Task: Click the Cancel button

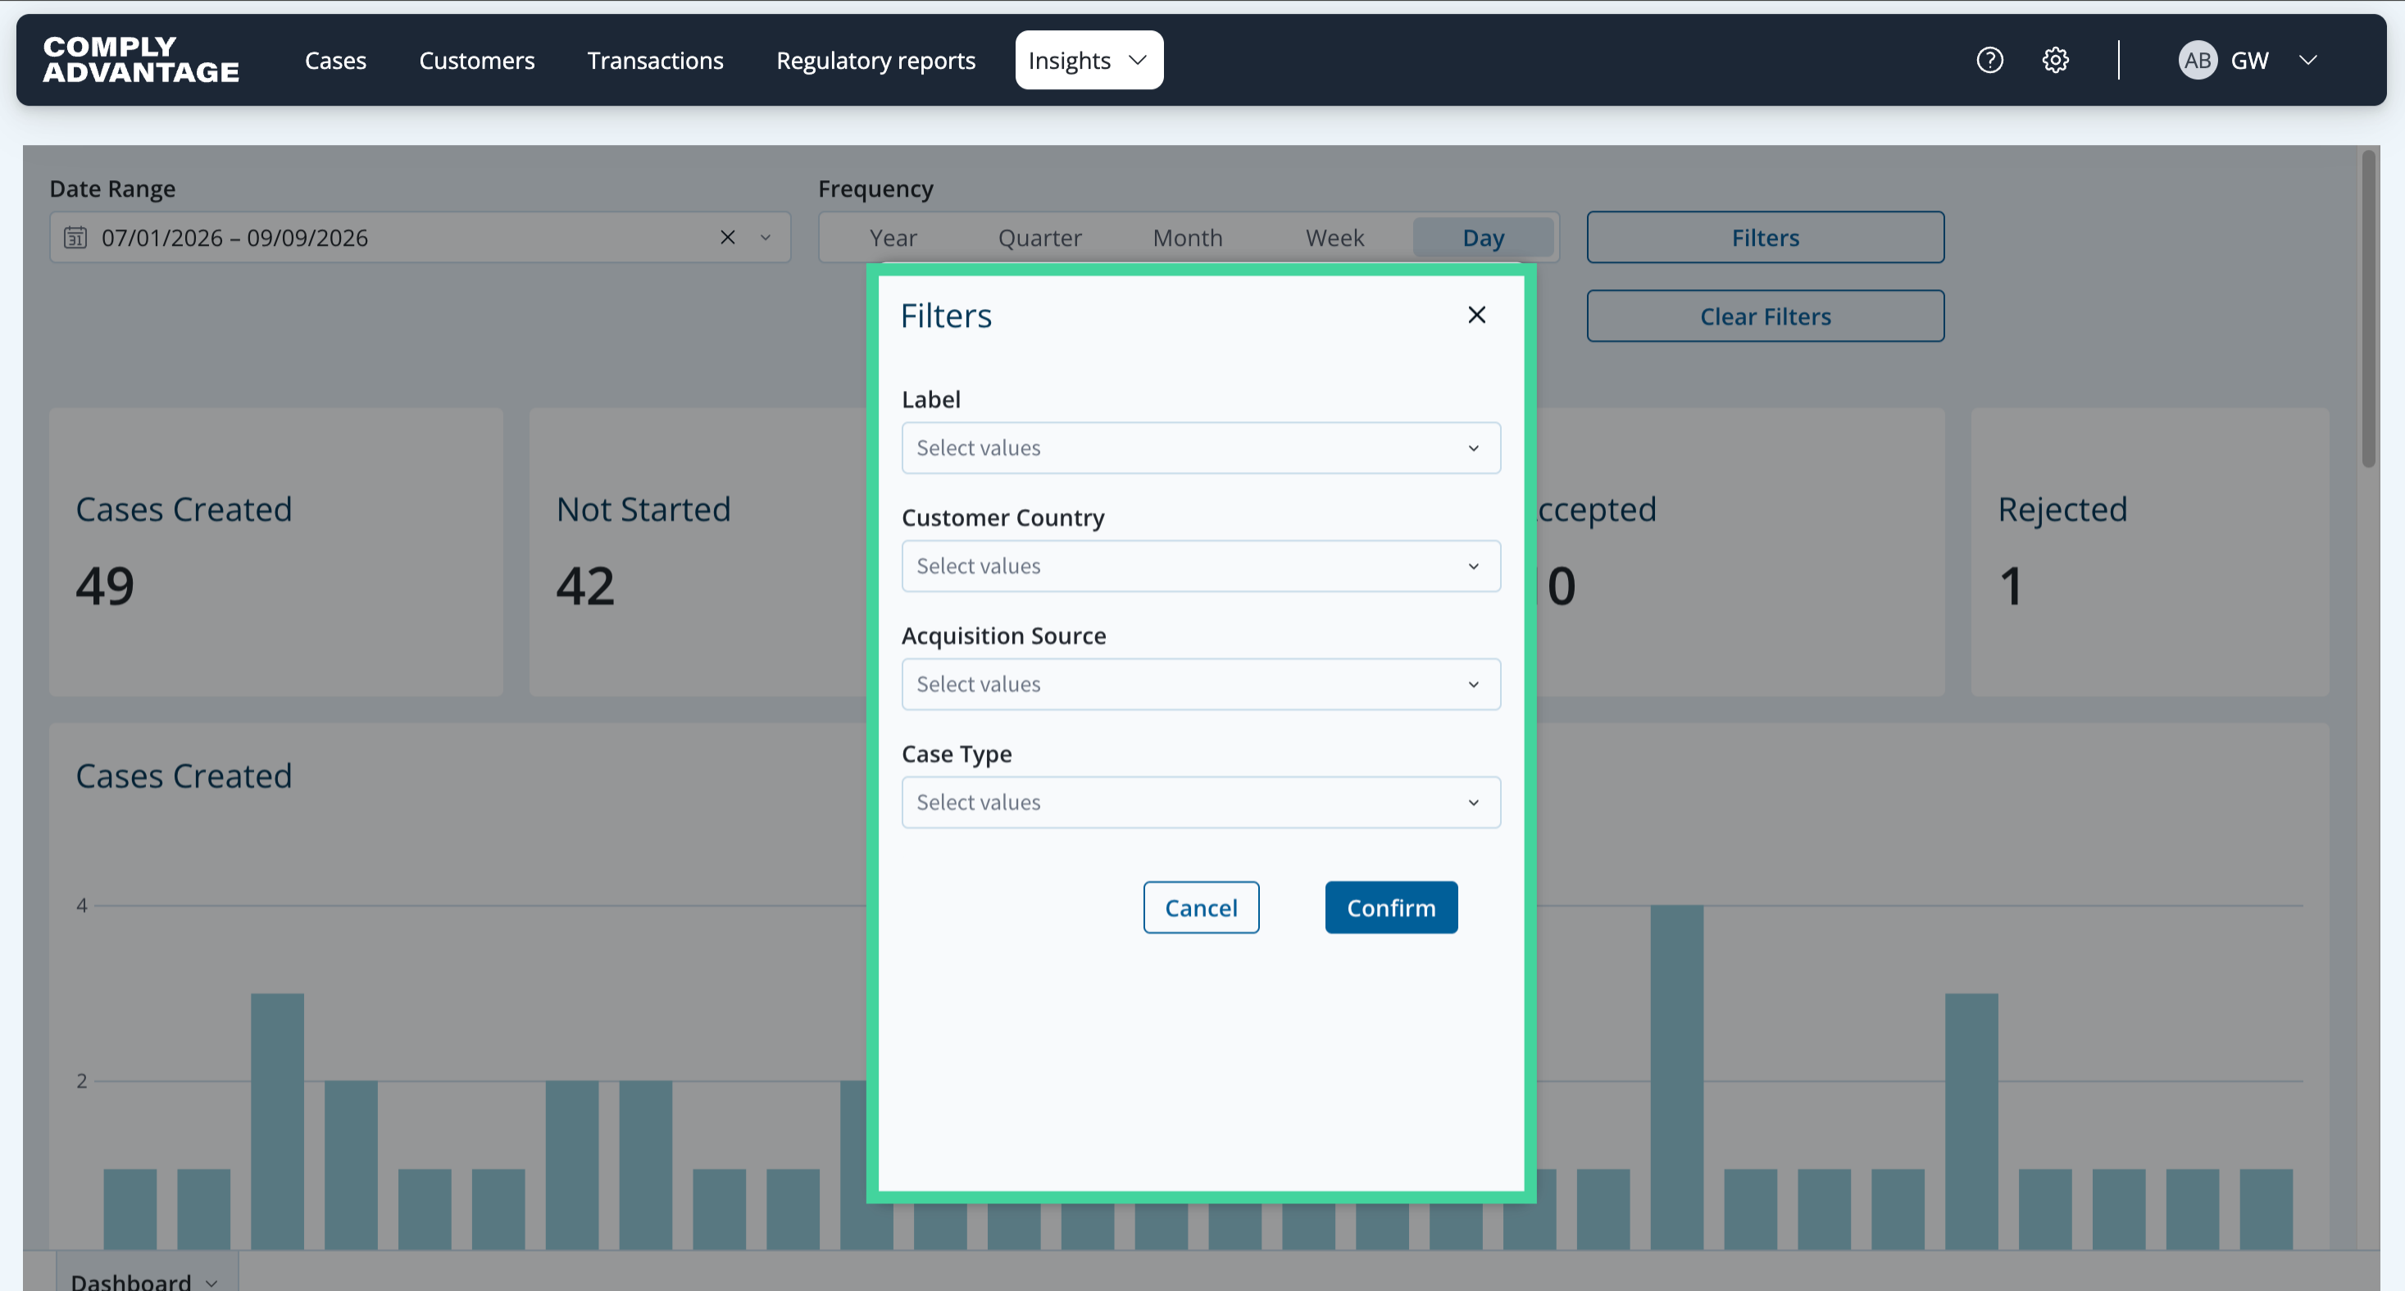Action: click(1201, 907)
